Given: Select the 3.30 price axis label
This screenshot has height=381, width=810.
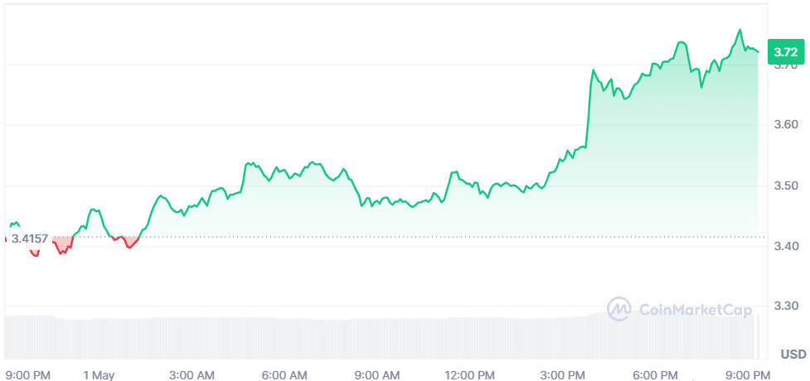Looking at the screenshot, I should [786, 306].
